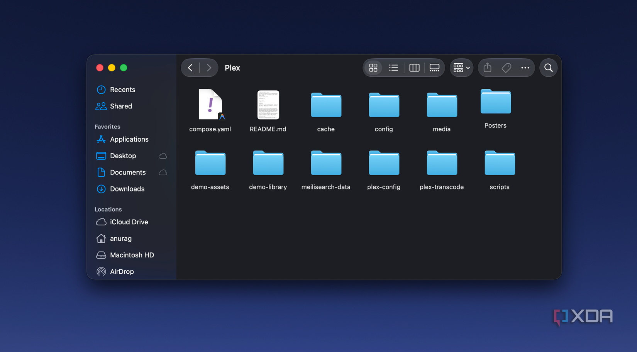
Task: Go back with the left chevron button
Action: 190,68
